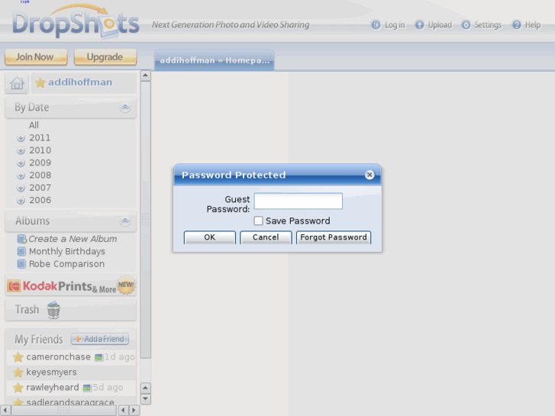Click the DropShots logo
Viewport: 555px width, 416px height.
click(x=76, y=21)
